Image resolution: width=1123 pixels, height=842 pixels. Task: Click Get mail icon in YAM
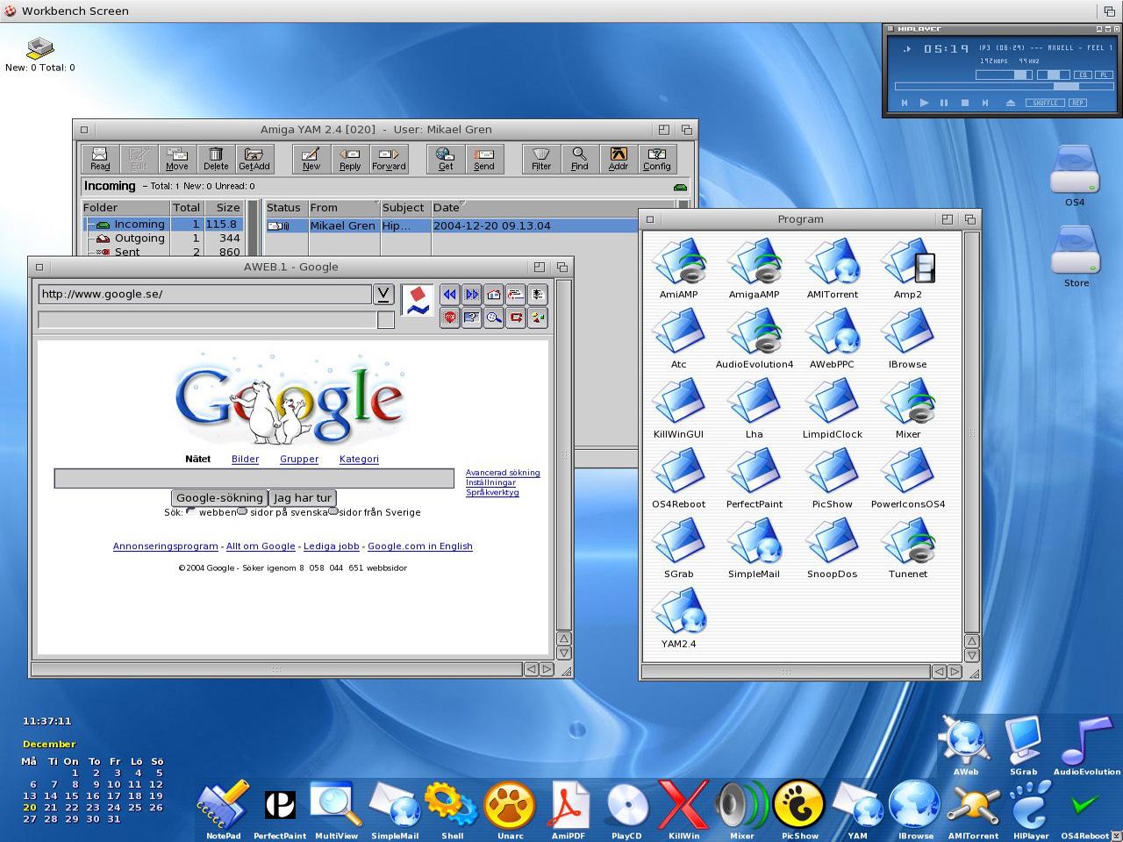click(x=446, y=159)
